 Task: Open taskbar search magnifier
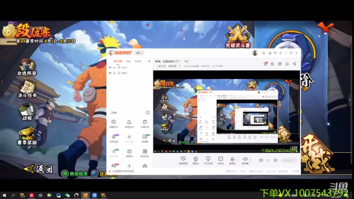click(x=13, y=195)
